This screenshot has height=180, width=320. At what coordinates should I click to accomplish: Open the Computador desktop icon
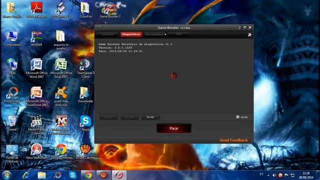(12, 39)
